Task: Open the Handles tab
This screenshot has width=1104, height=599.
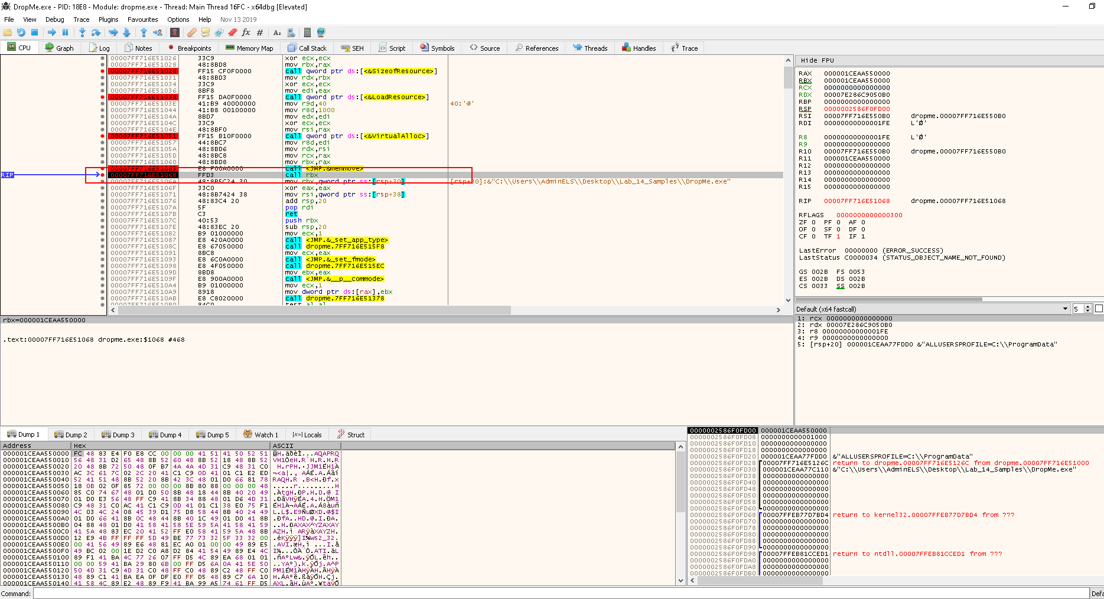Action: click(x=639, y=48)
